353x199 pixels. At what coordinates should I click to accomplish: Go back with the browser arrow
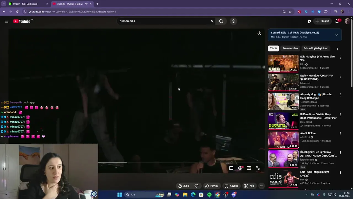pyautogui.click(x=4, y=12)
